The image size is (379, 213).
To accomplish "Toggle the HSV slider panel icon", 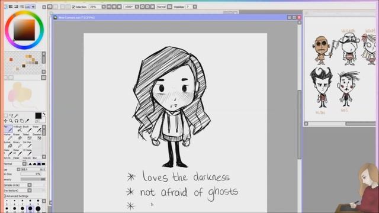I will [x=17, y=7].
